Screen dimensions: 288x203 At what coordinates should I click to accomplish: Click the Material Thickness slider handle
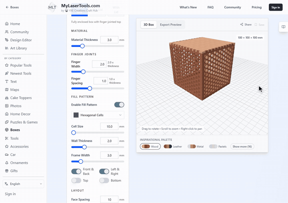pos(82,46)
